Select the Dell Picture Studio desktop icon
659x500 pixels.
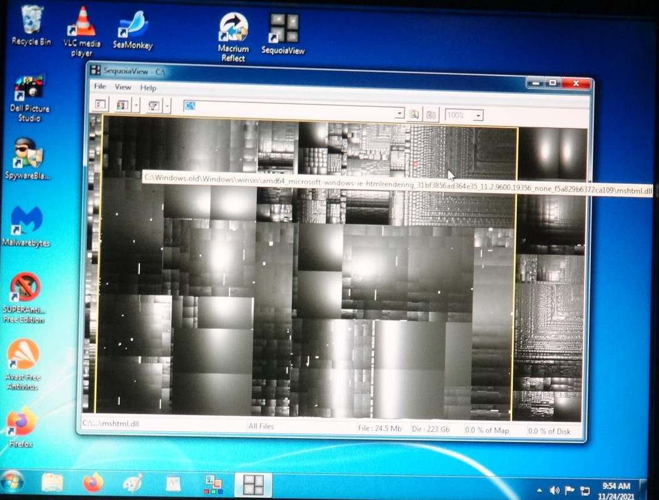point(29,98)
